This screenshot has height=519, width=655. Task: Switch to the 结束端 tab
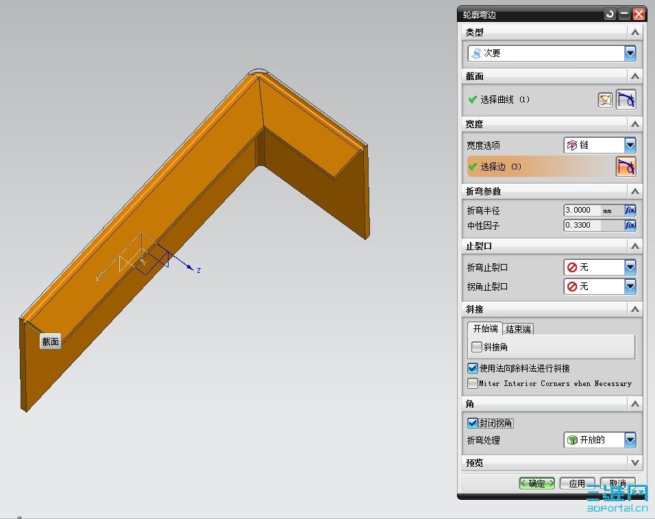pyautogui.click(x=518, y=329)
